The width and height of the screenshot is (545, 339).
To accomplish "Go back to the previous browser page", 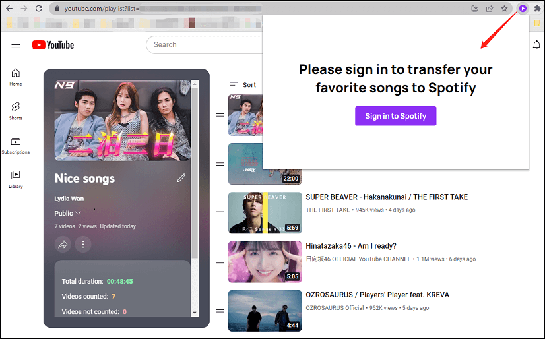I will coord(9,9).
